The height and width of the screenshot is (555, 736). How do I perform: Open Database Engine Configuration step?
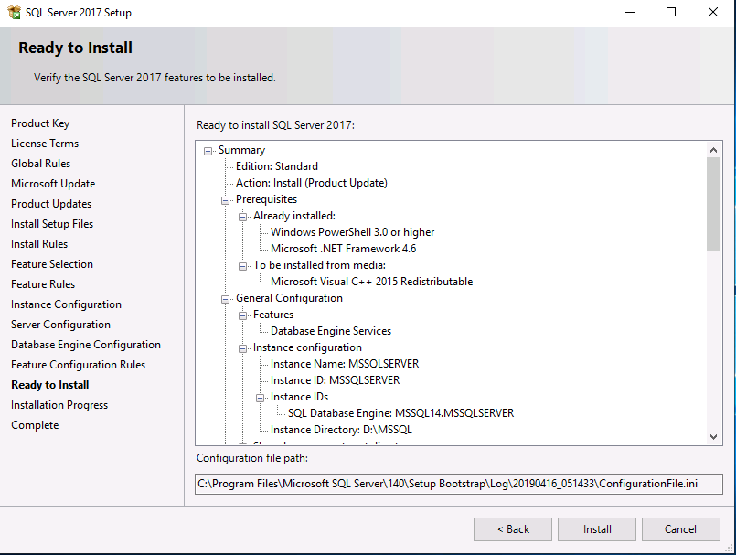[x=86, y=345]
